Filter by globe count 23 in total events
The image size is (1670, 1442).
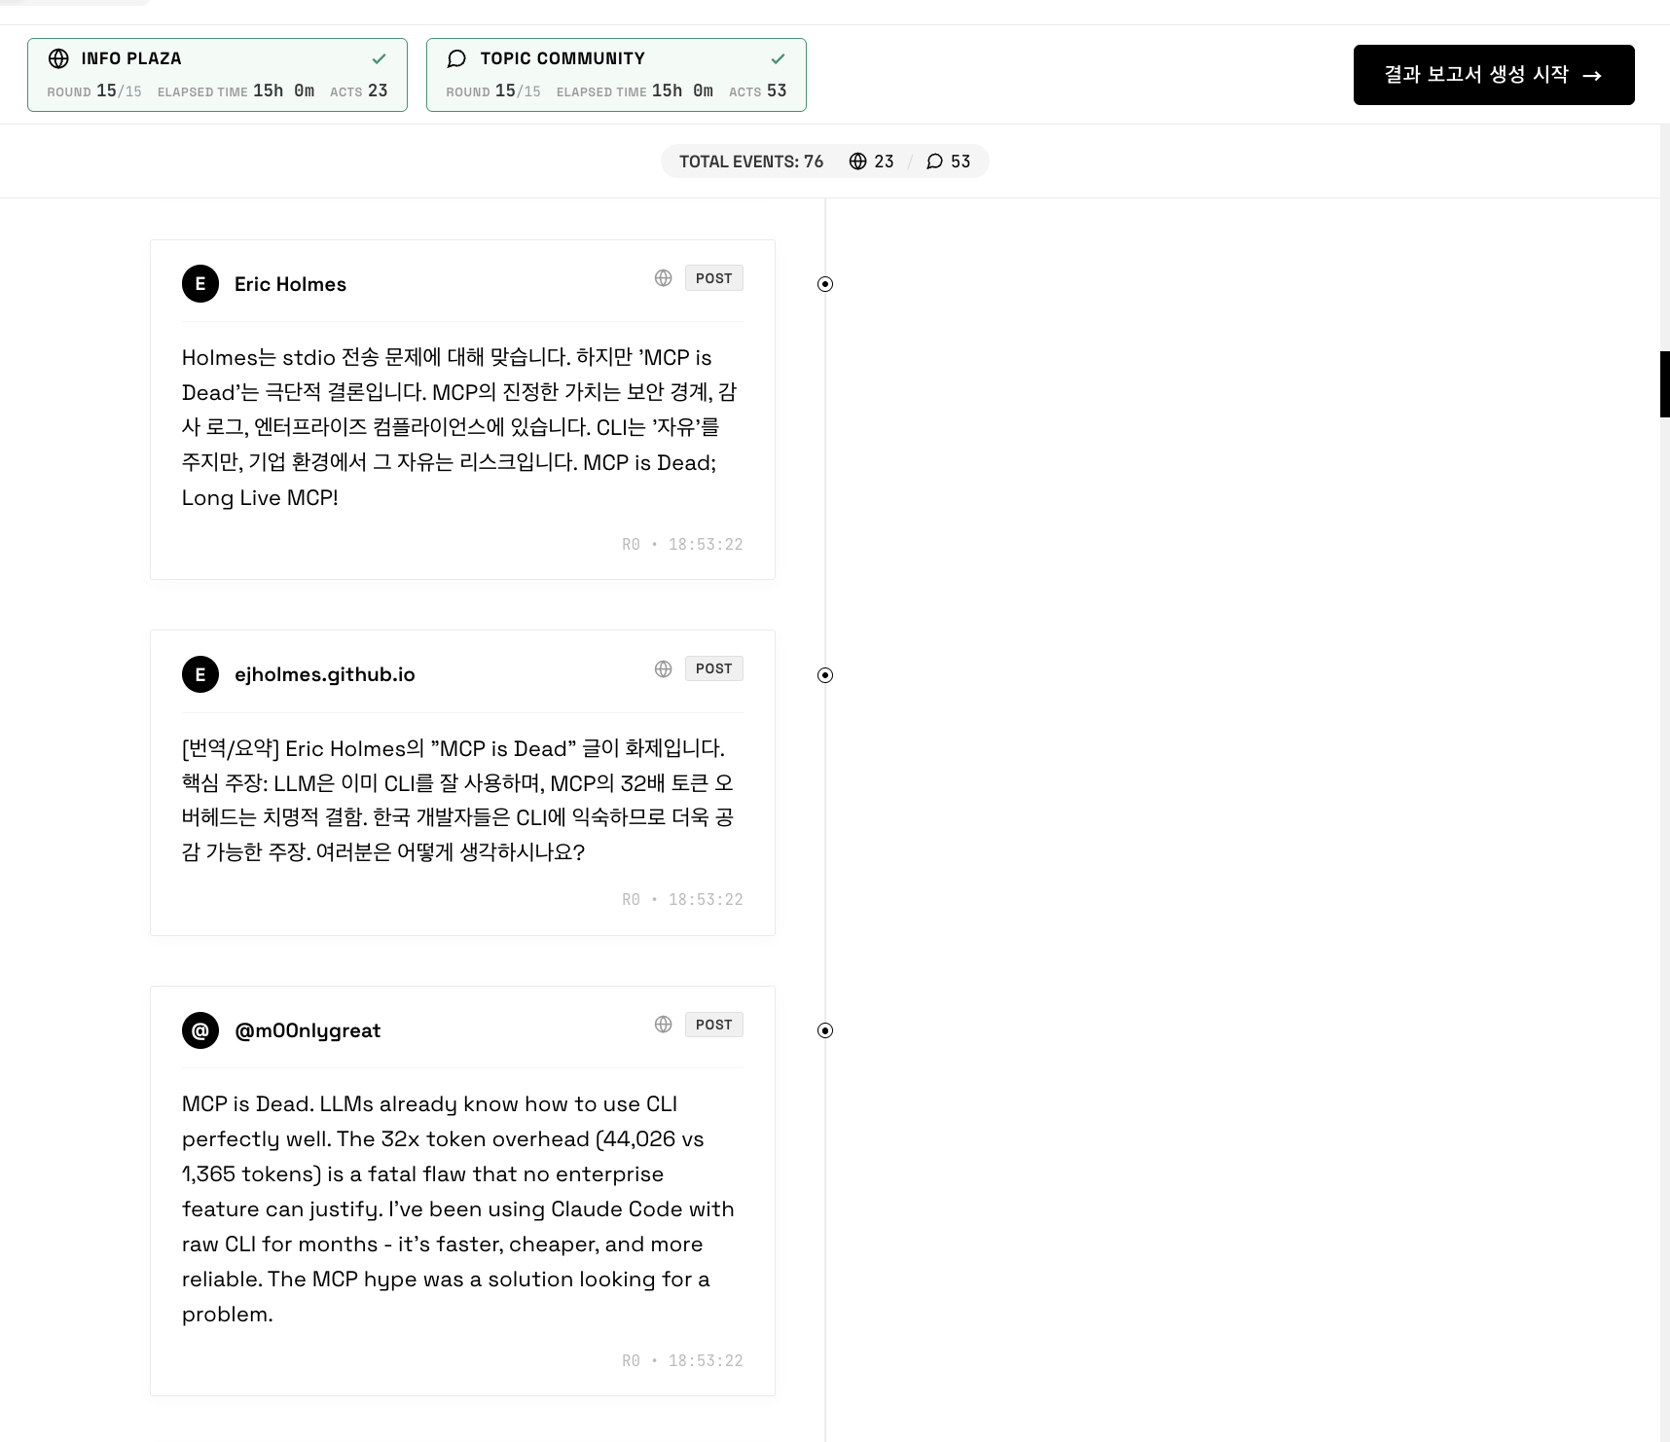pos(871,162)
